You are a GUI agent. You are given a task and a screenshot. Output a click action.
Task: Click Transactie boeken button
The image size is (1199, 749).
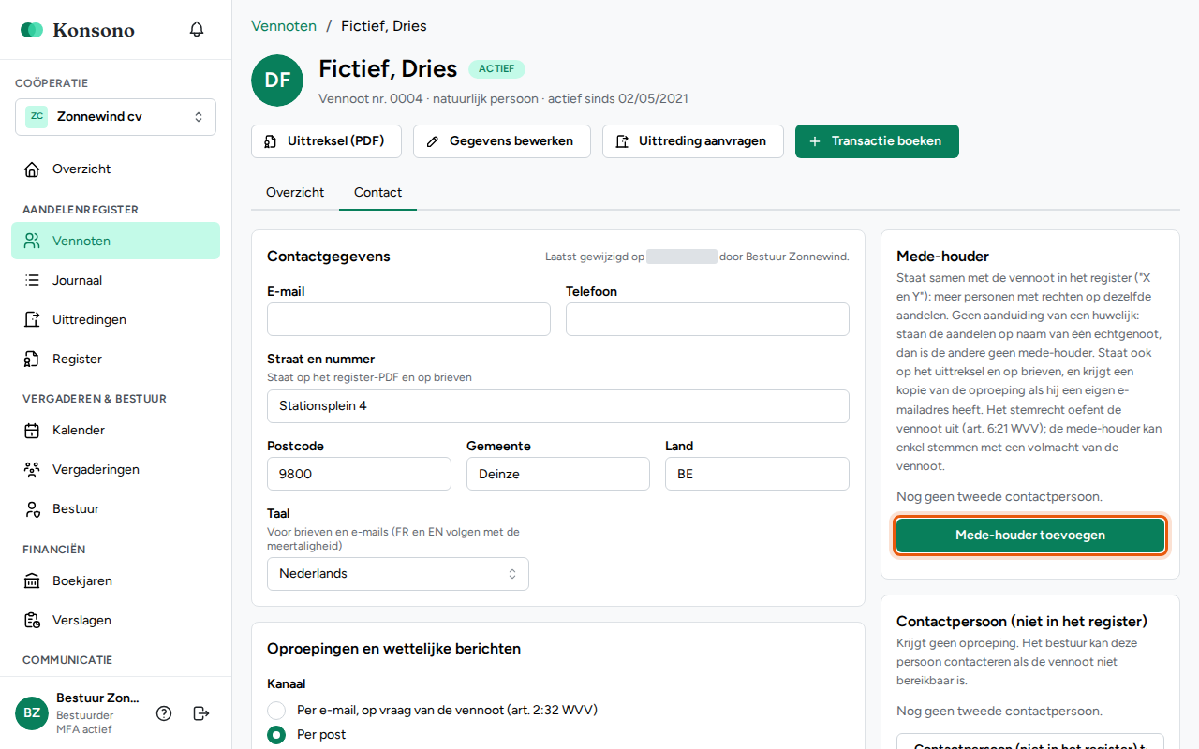click(x=877, y=141)
